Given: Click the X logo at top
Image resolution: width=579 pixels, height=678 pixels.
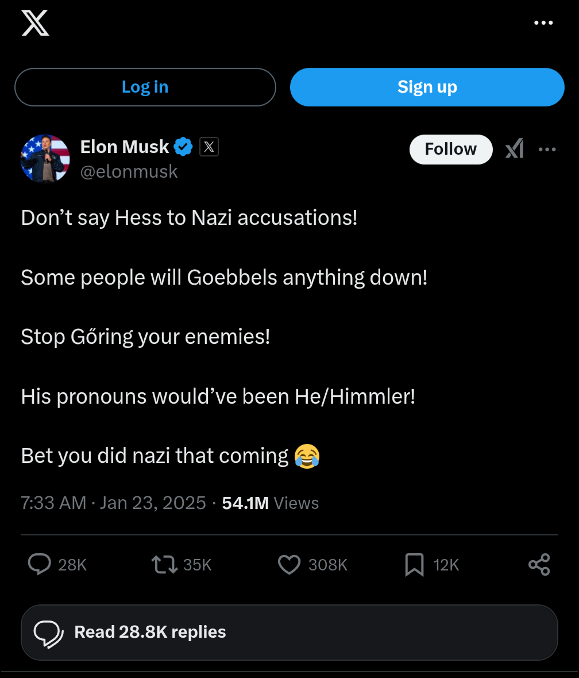Looking at the screenshot, I should (35, 23).
